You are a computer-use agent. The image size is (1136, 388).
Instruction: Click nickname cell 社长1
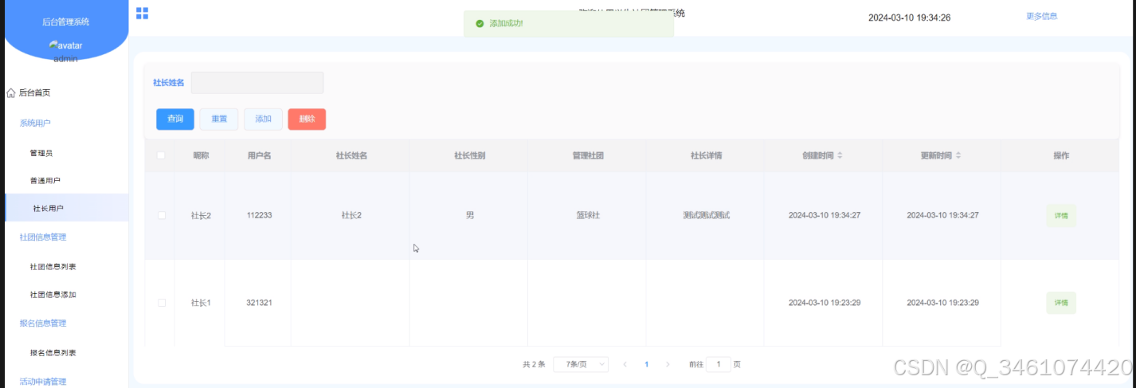[201, 303]
